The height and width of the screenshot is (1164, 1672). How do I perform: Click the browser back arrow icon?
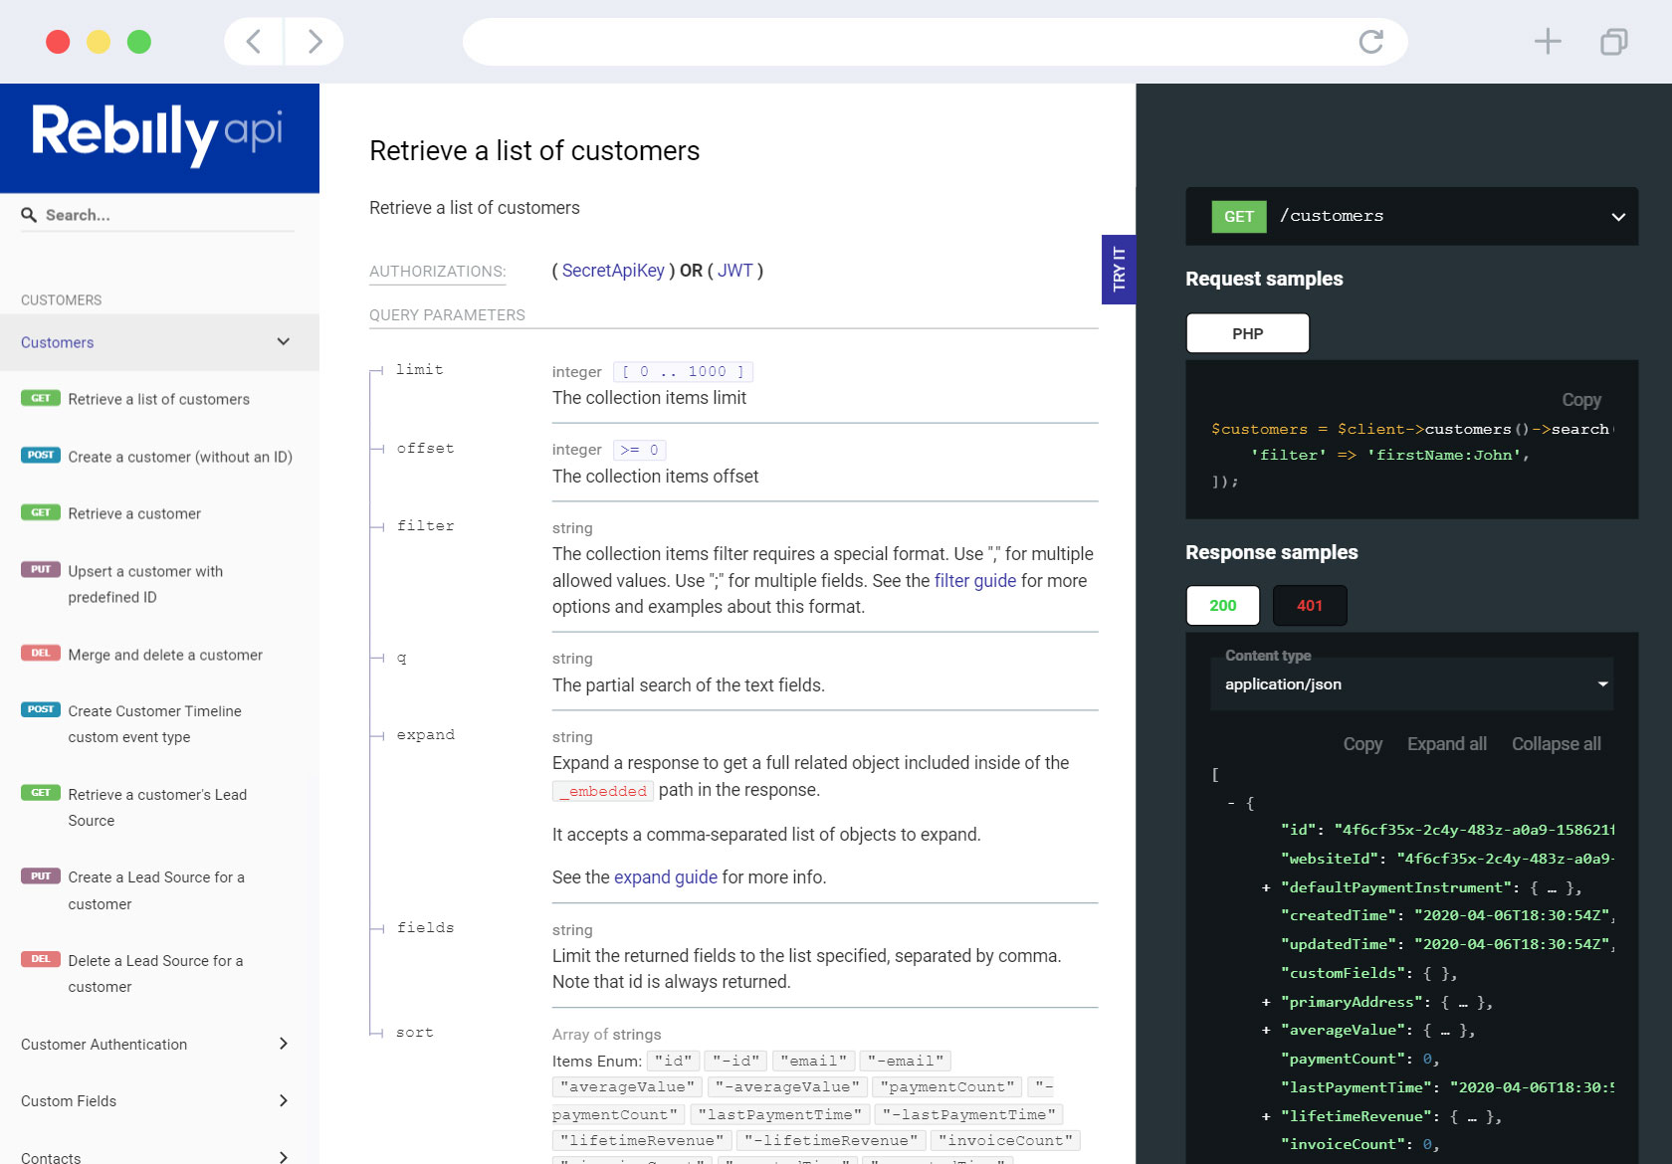pos(254,42)
